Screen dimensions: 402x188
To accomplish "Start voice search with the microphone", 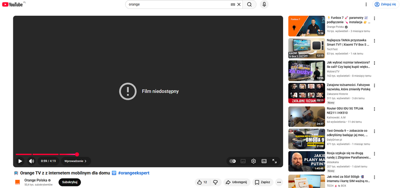I will [264, 4].
